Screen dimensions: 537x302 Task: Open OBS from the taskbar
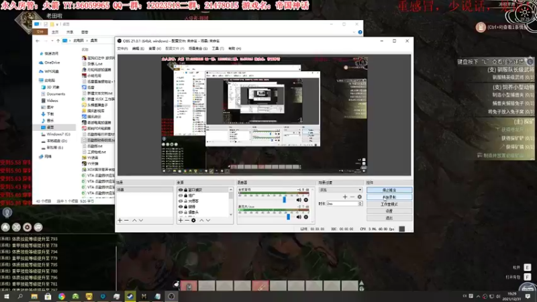point(171,296)
